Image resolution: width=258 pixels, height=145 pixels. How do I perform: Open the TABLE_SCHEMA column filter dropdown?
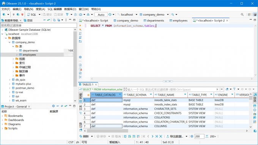point(151,95)
